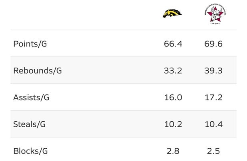
Task: Click the 16.0 assists value
Action: click(173, 97)
